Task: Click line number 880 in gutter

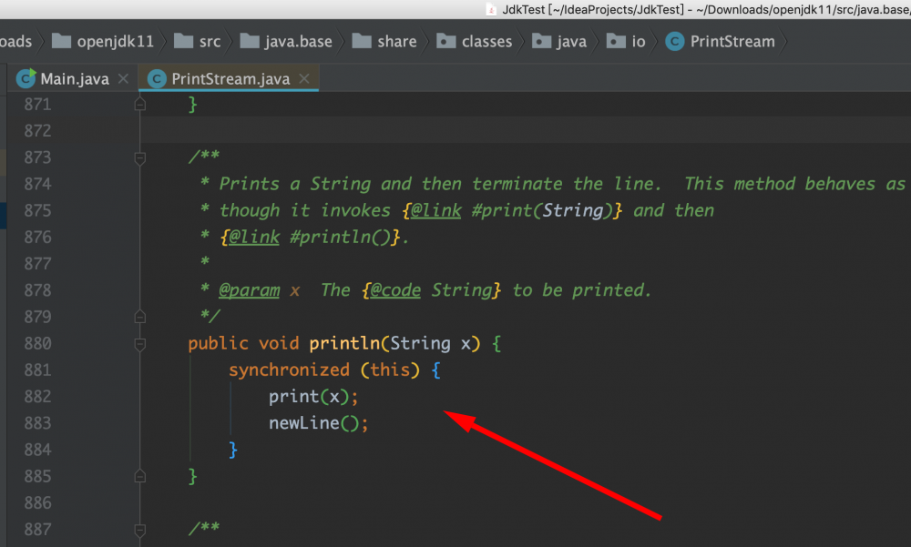Action: 37,344
